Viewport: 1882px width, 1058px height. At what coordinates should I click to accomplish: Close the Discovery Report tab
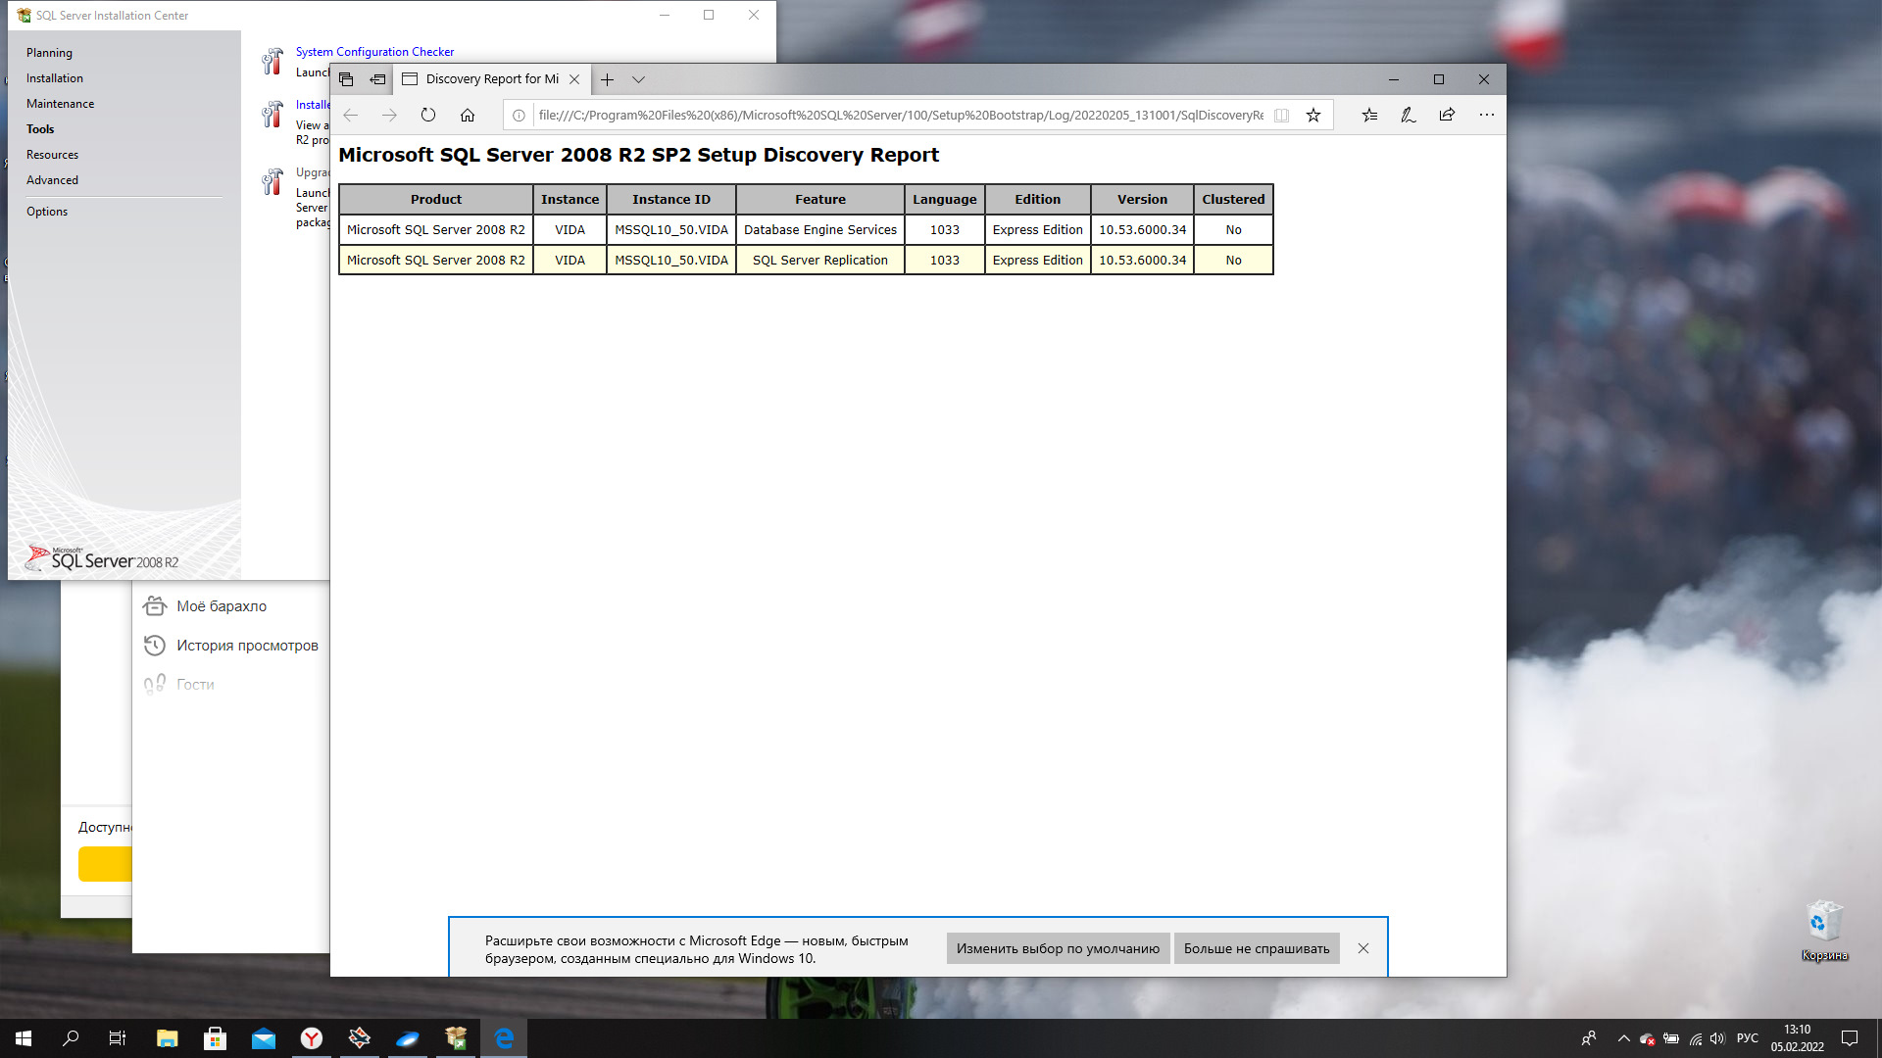pos(574,79)
